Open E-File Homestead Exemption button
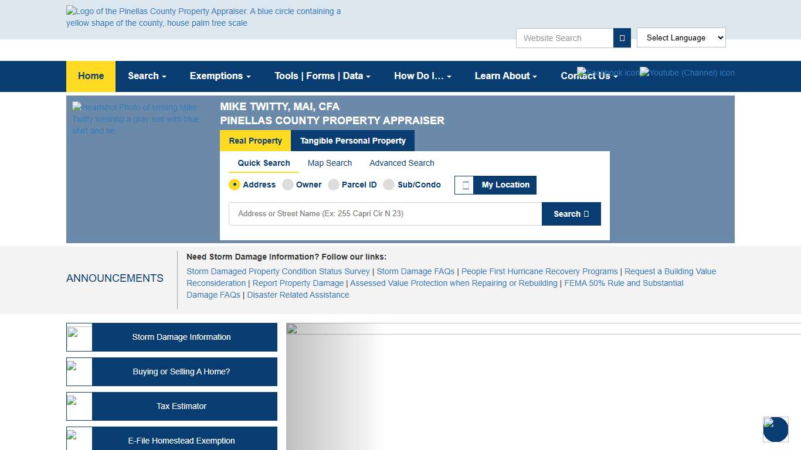The image size is (801, 450). point(181,441)
